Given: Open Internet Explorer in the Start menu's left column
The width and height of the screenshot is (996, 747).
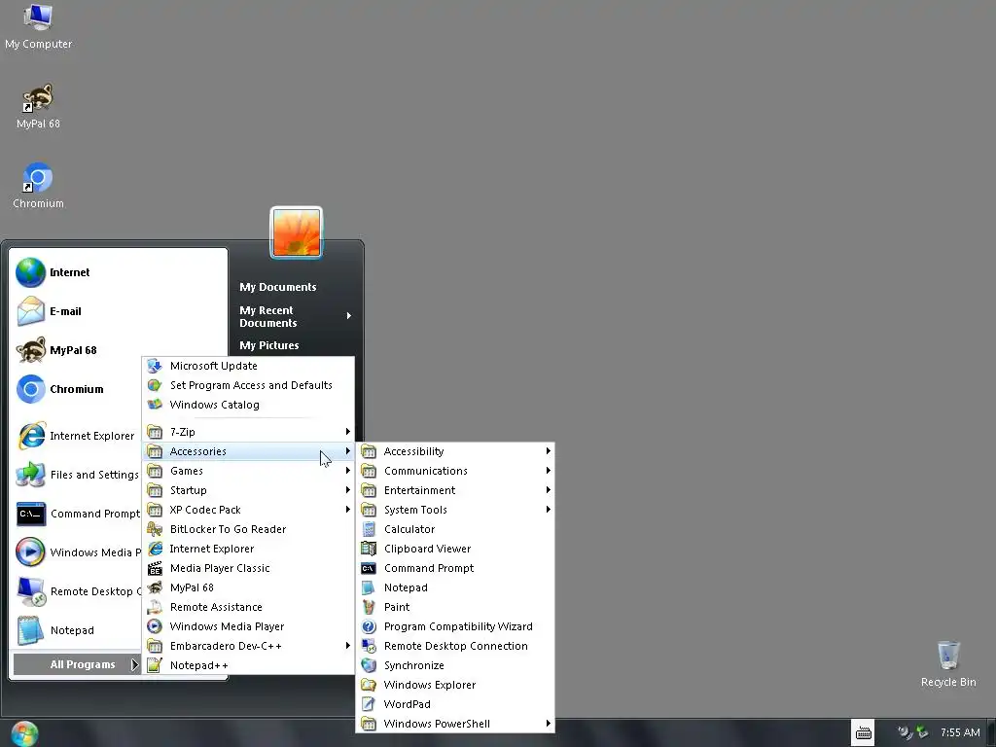Looking at the screenshot, I should click(78, 436).
